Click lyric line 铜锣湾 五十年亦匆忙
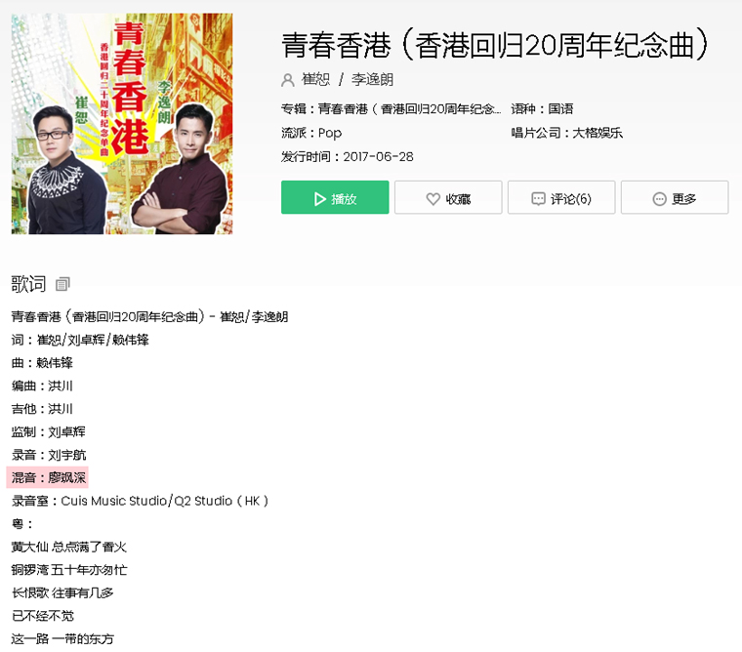742x652 pixels. pyautogui.click(x=69, y=570)
